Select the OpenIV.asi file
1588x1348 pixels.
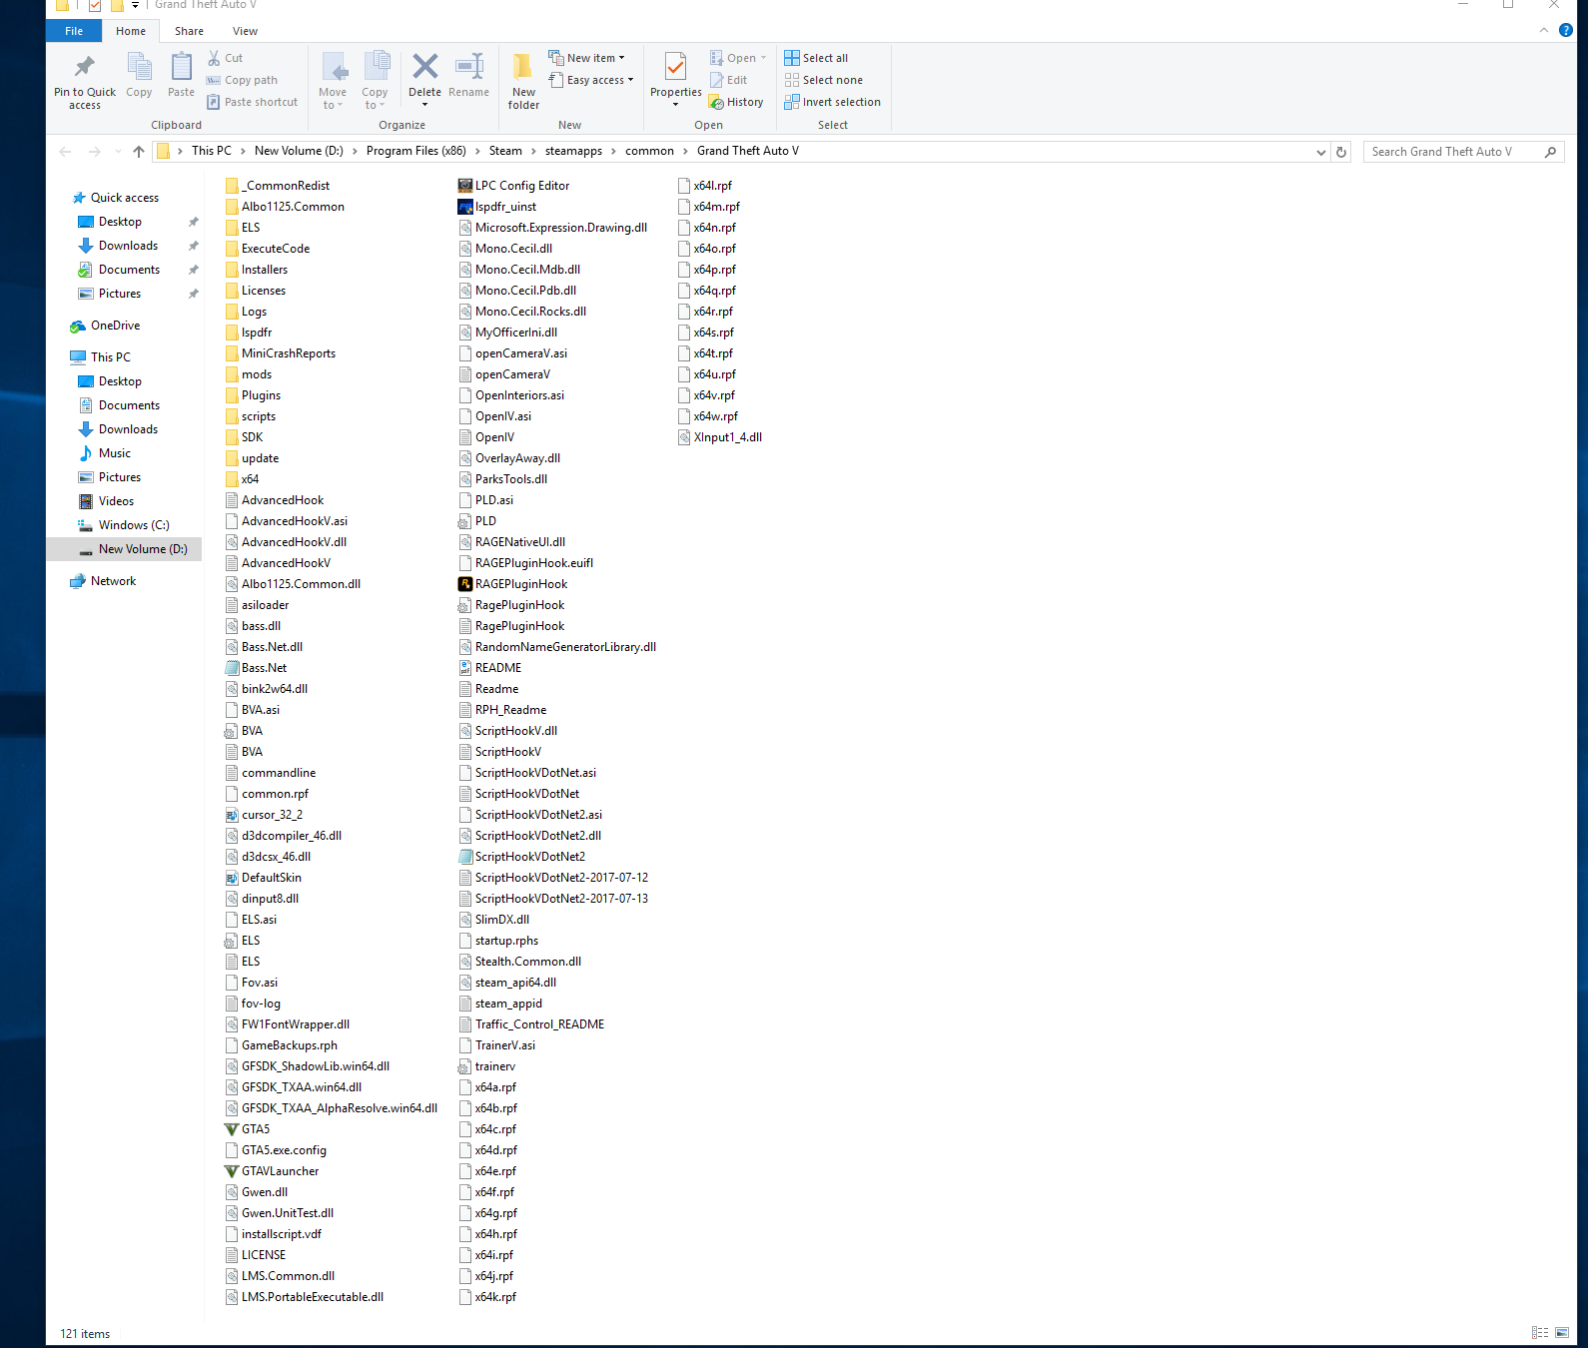[x=495, y=416]
